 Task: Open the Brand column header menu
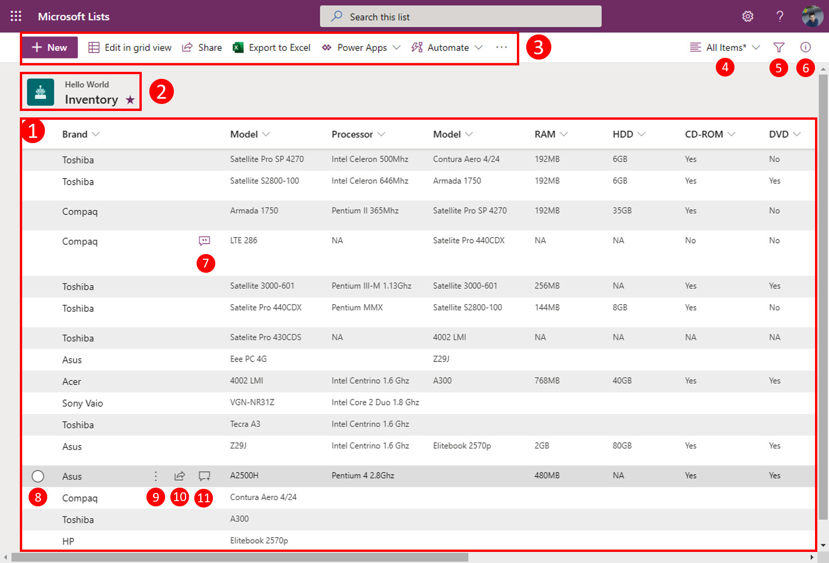(x=81, y=134)
